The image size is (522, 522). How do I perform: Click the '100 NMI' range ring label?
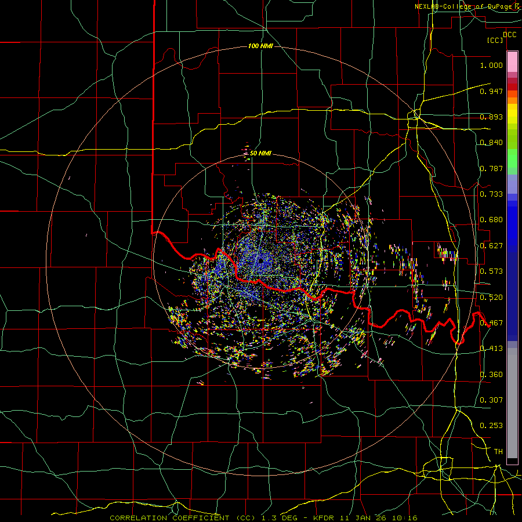[260, 46]
